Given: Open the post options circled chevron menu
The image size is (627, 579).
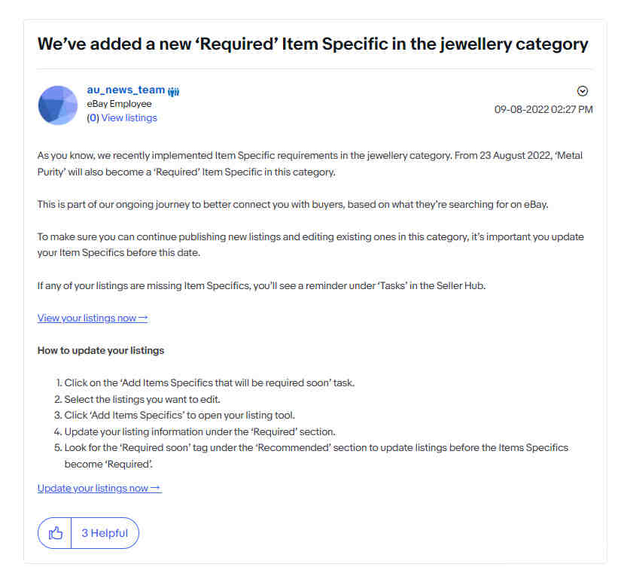Looking at the screenshot, I should tap(583, 91).
